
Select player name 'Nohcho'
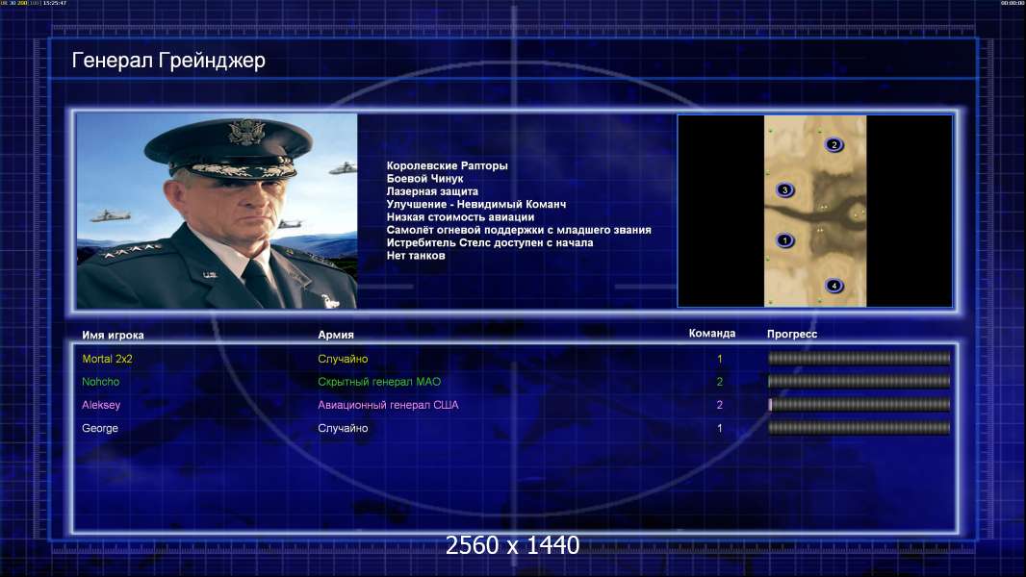point(101,382)
